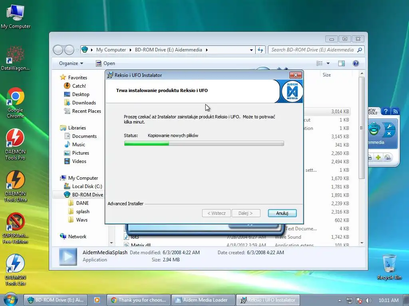Click the Aidem Media logo in installer
Screen dimensions: 409x306
(x=292, y=91)
